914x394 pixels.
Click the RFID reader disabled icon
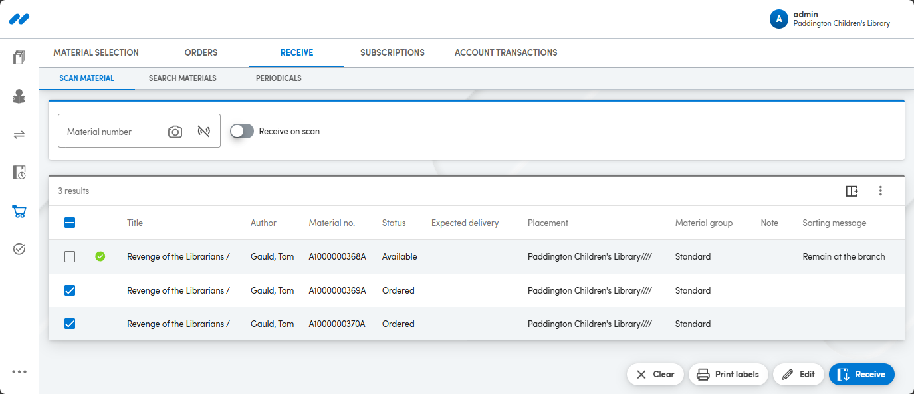pos(204,132)
